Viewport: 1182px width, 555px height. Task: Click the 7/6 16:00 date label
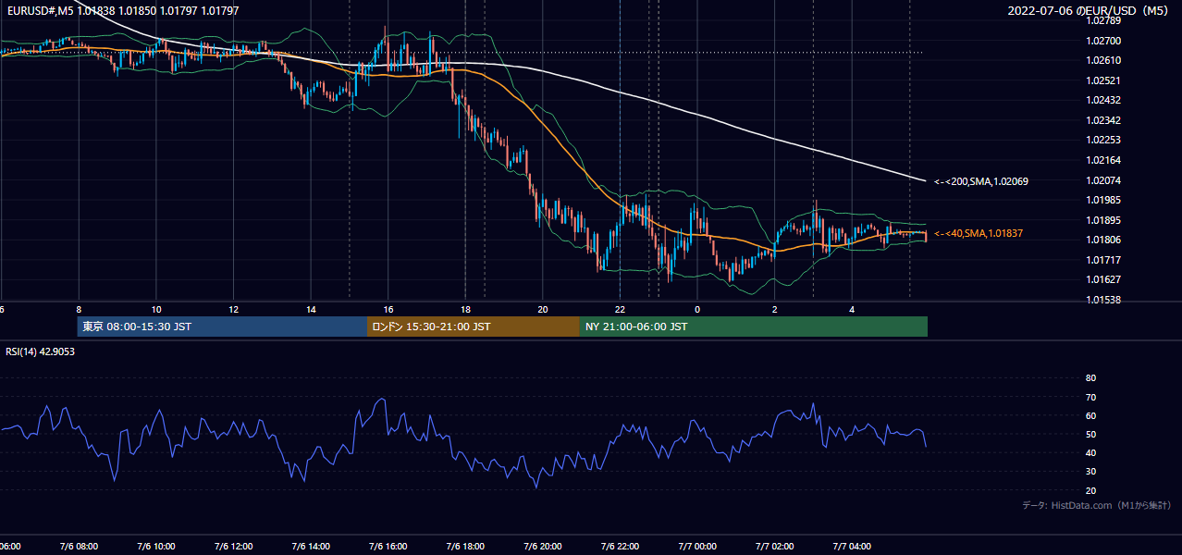[388, 547]
